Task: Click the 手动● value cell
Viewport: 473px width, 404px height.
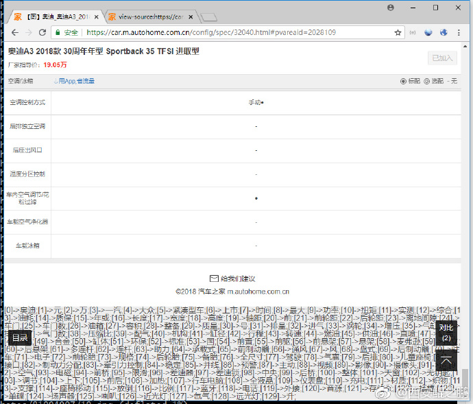Action: coord(256,102)
